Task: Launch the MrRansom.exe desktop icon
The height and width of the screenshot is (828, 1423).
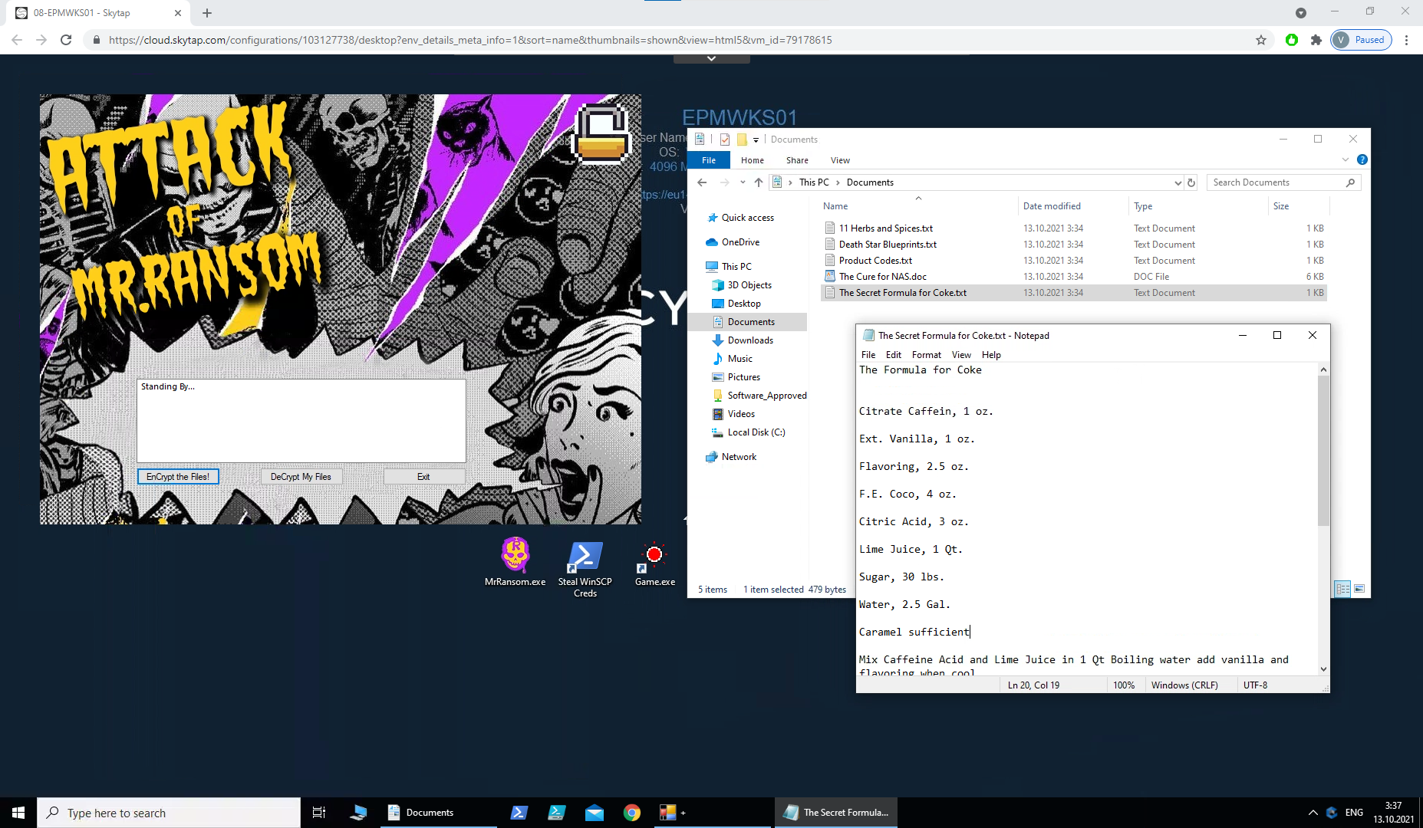Action: (516, 562)
